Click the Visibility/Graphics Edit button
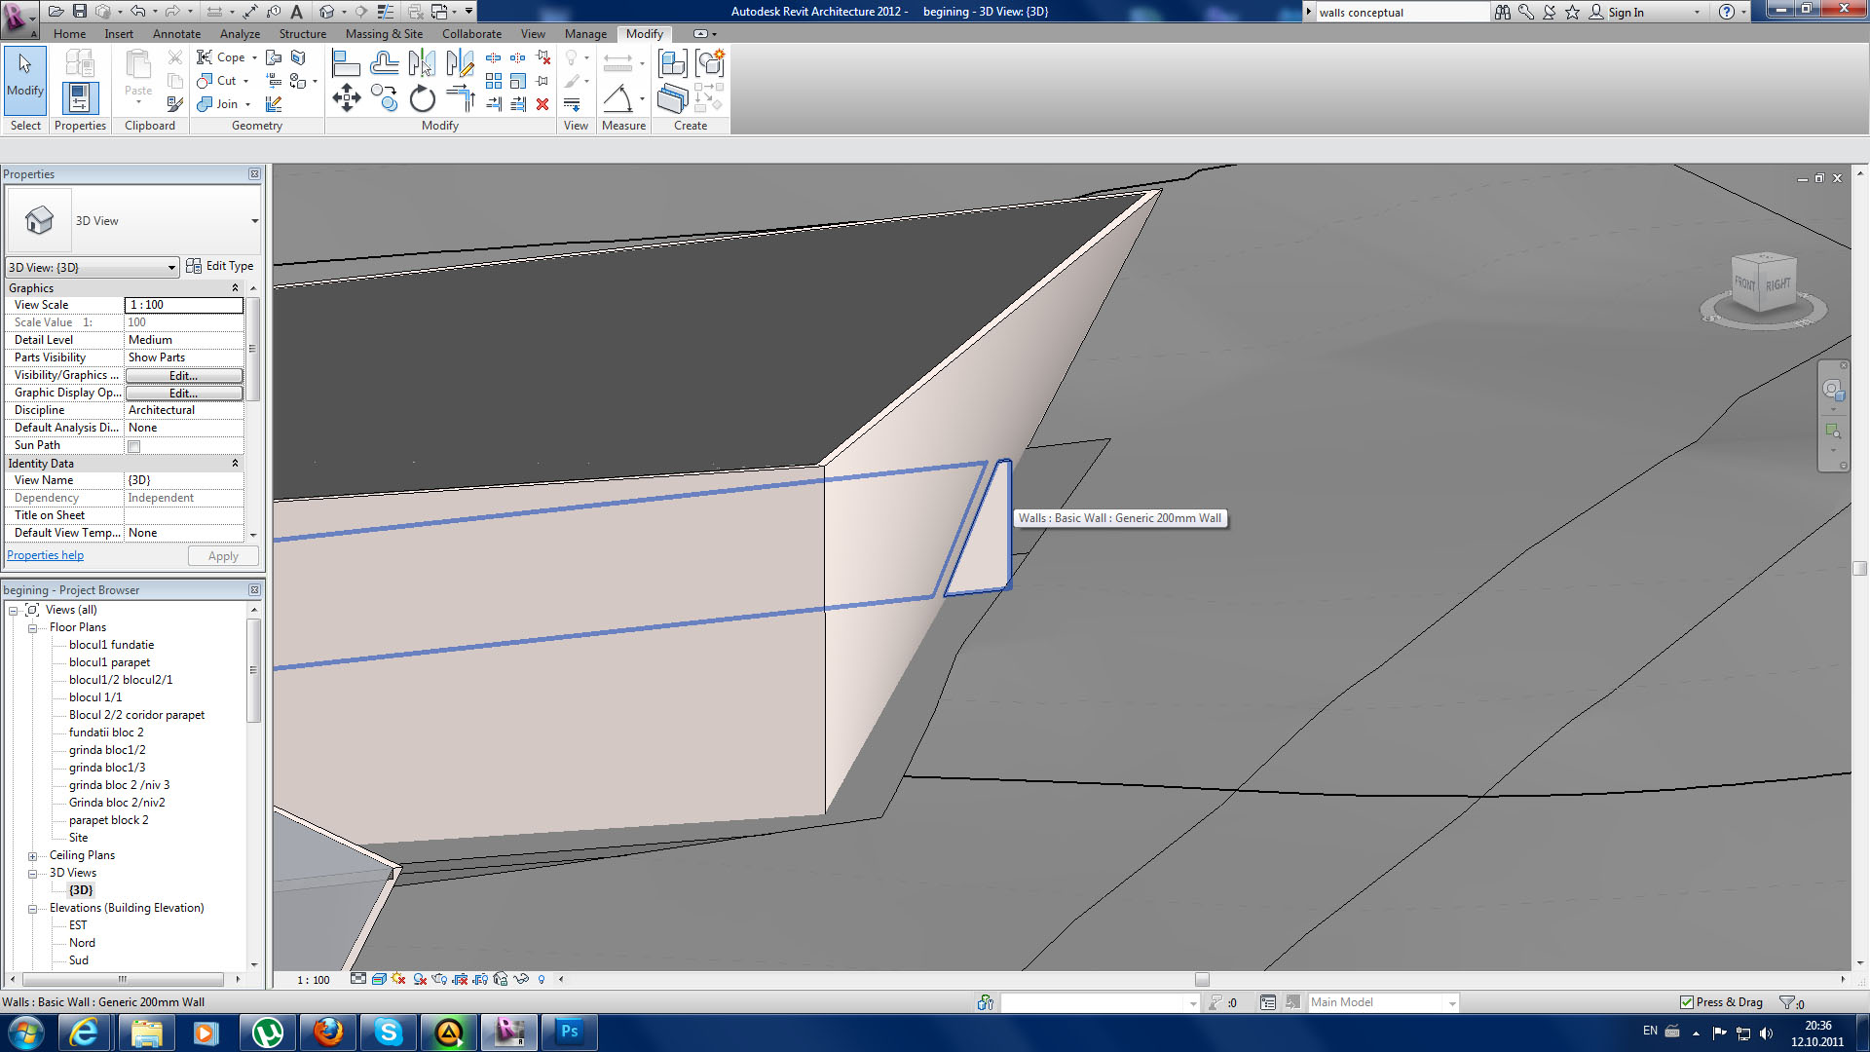Screen dimensions: 1870x1052 point(183,376)
